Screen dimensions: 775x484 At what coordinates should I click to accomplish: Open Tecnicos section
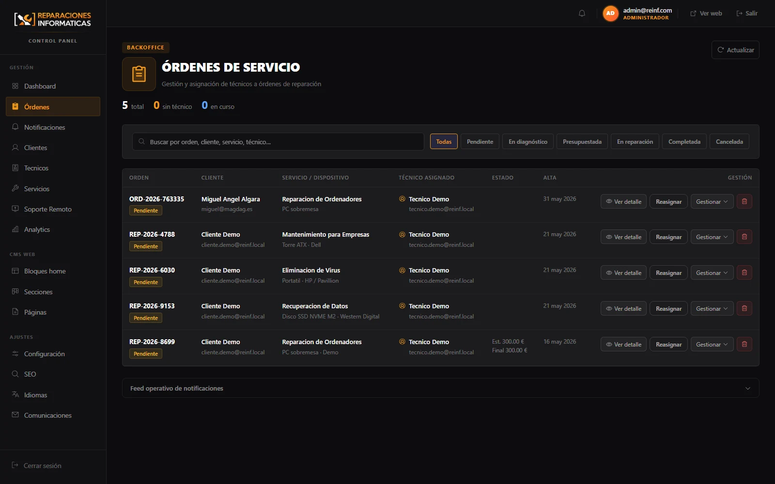tap(53, 168)
